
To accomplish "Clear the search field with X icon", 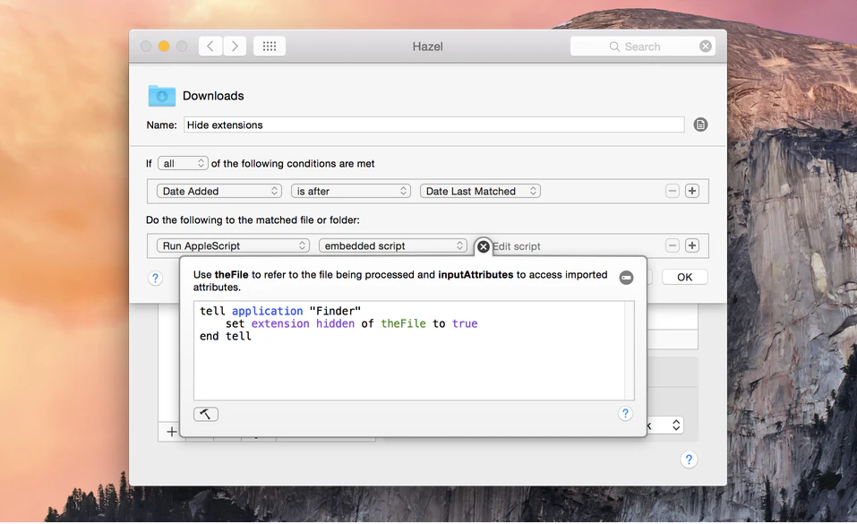I will tap(706, 47).
